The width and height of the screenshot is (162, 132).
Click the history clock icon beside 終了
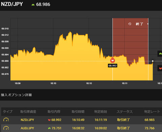(x=130, y=24)
